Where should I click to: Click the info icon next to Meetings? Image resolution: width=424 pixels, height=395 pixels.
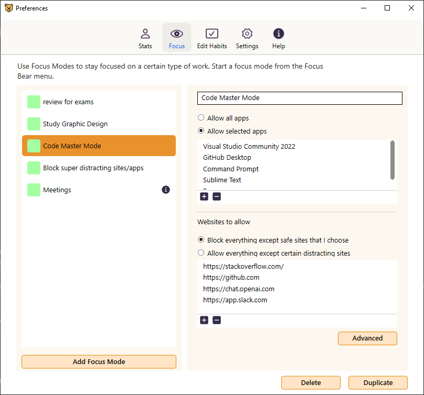pyautogui.click(x=166, y=190)
